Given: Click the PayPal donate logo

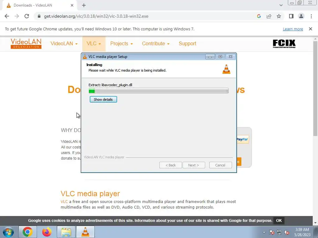Looking at the screenshot, I should click(243, 139).
